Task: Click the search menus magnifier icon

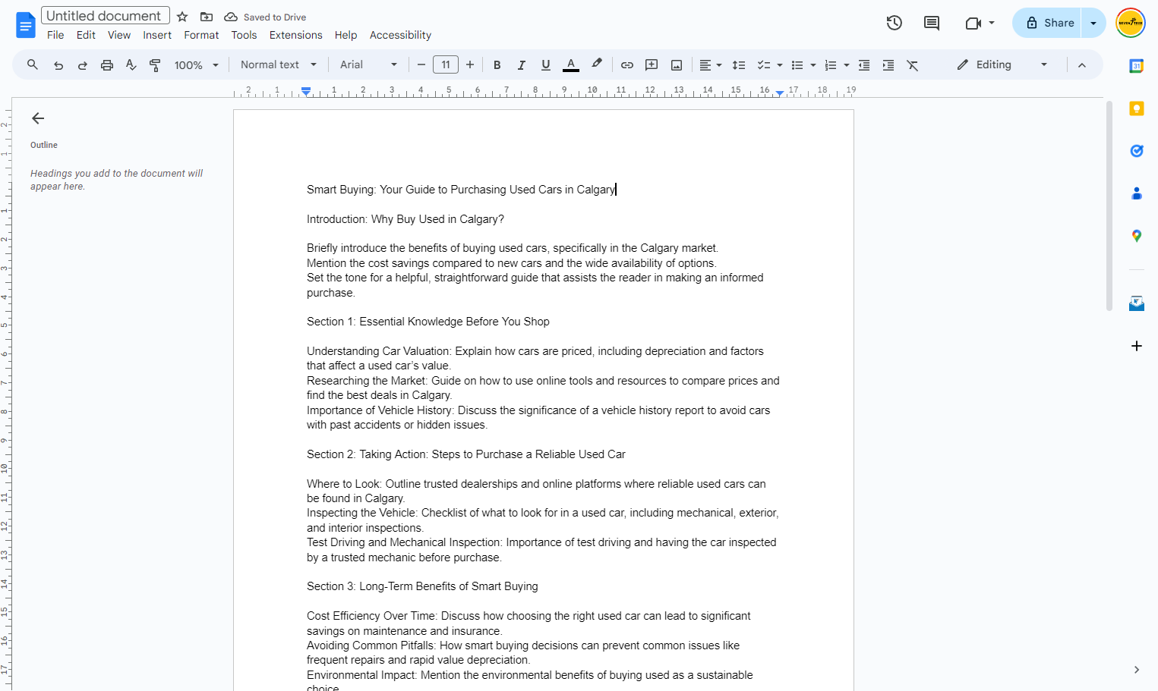Action: point(33,65)
